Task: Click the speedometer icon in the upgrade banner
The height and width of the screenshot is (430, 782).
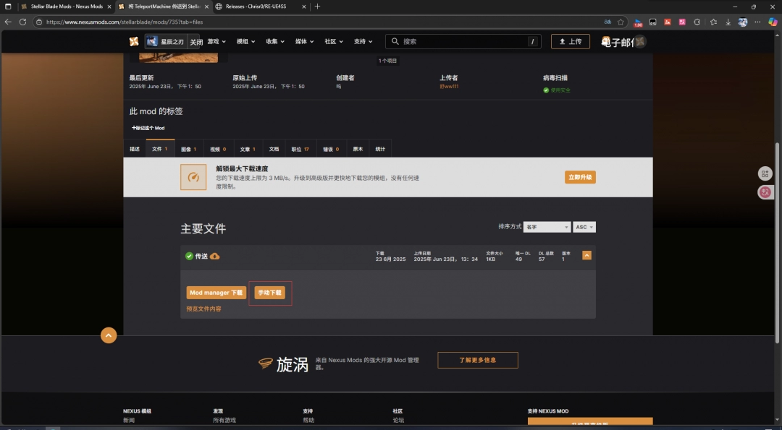Action: click(193, 176)
